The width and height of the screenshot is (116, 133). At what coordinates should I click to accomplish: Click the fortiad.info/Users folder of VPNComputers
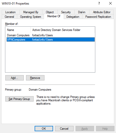point(42,40)
